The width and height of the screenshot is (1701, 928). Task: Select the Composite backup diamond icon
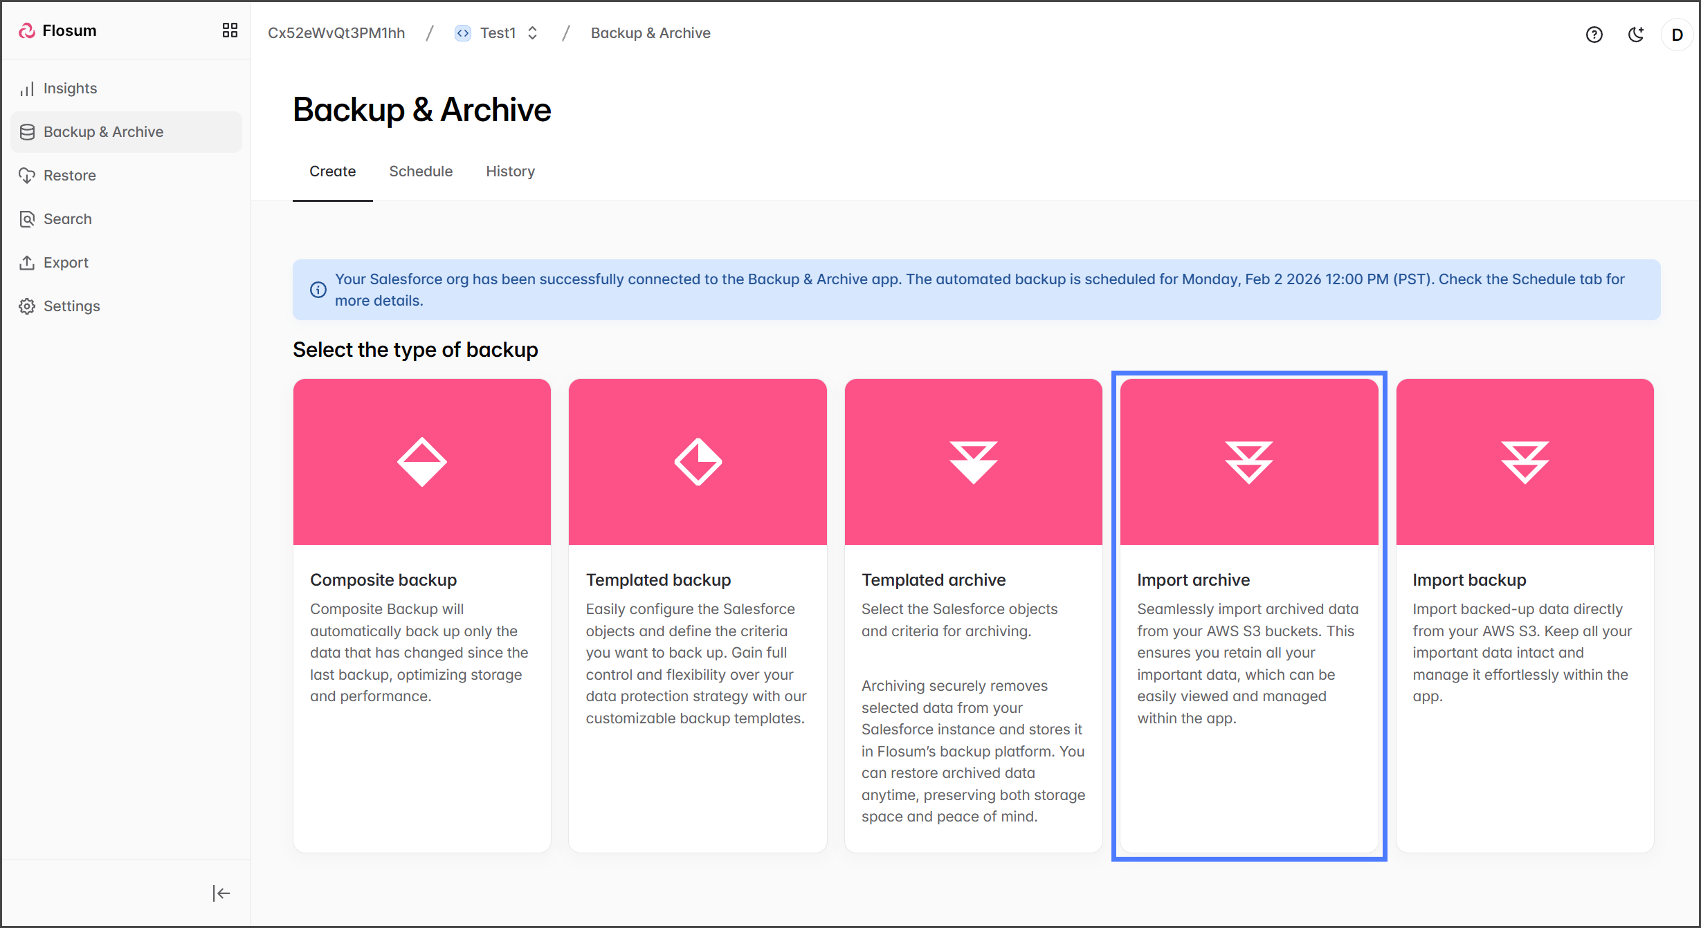[422, 462]
